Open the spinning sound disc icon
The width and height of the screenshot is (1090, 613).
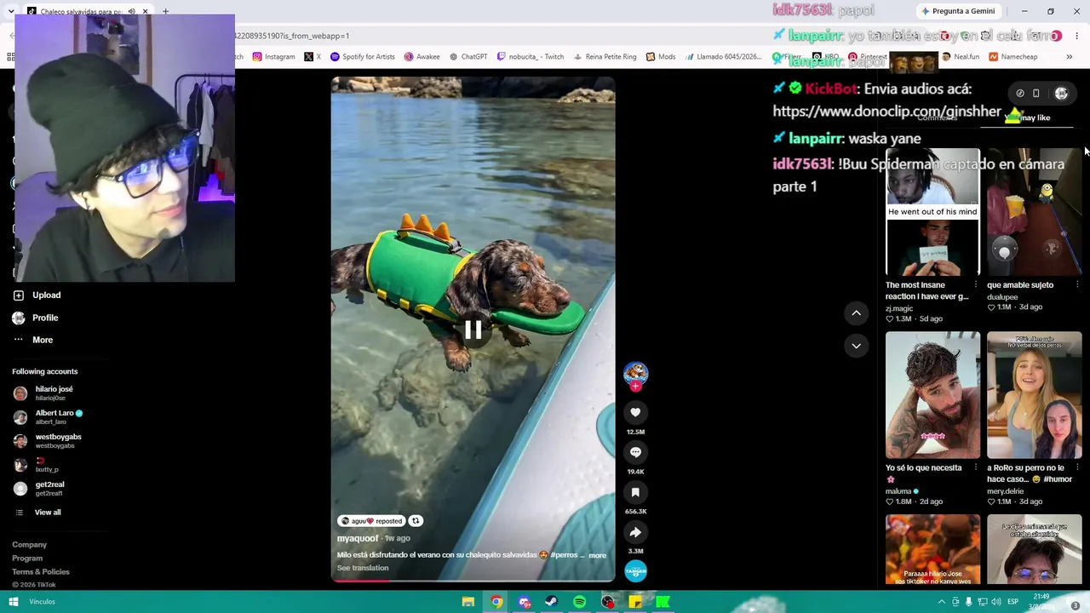pos(635,571)
